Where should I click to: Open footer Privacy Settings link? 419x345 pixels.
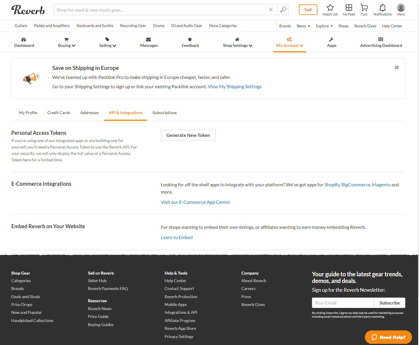179,337
